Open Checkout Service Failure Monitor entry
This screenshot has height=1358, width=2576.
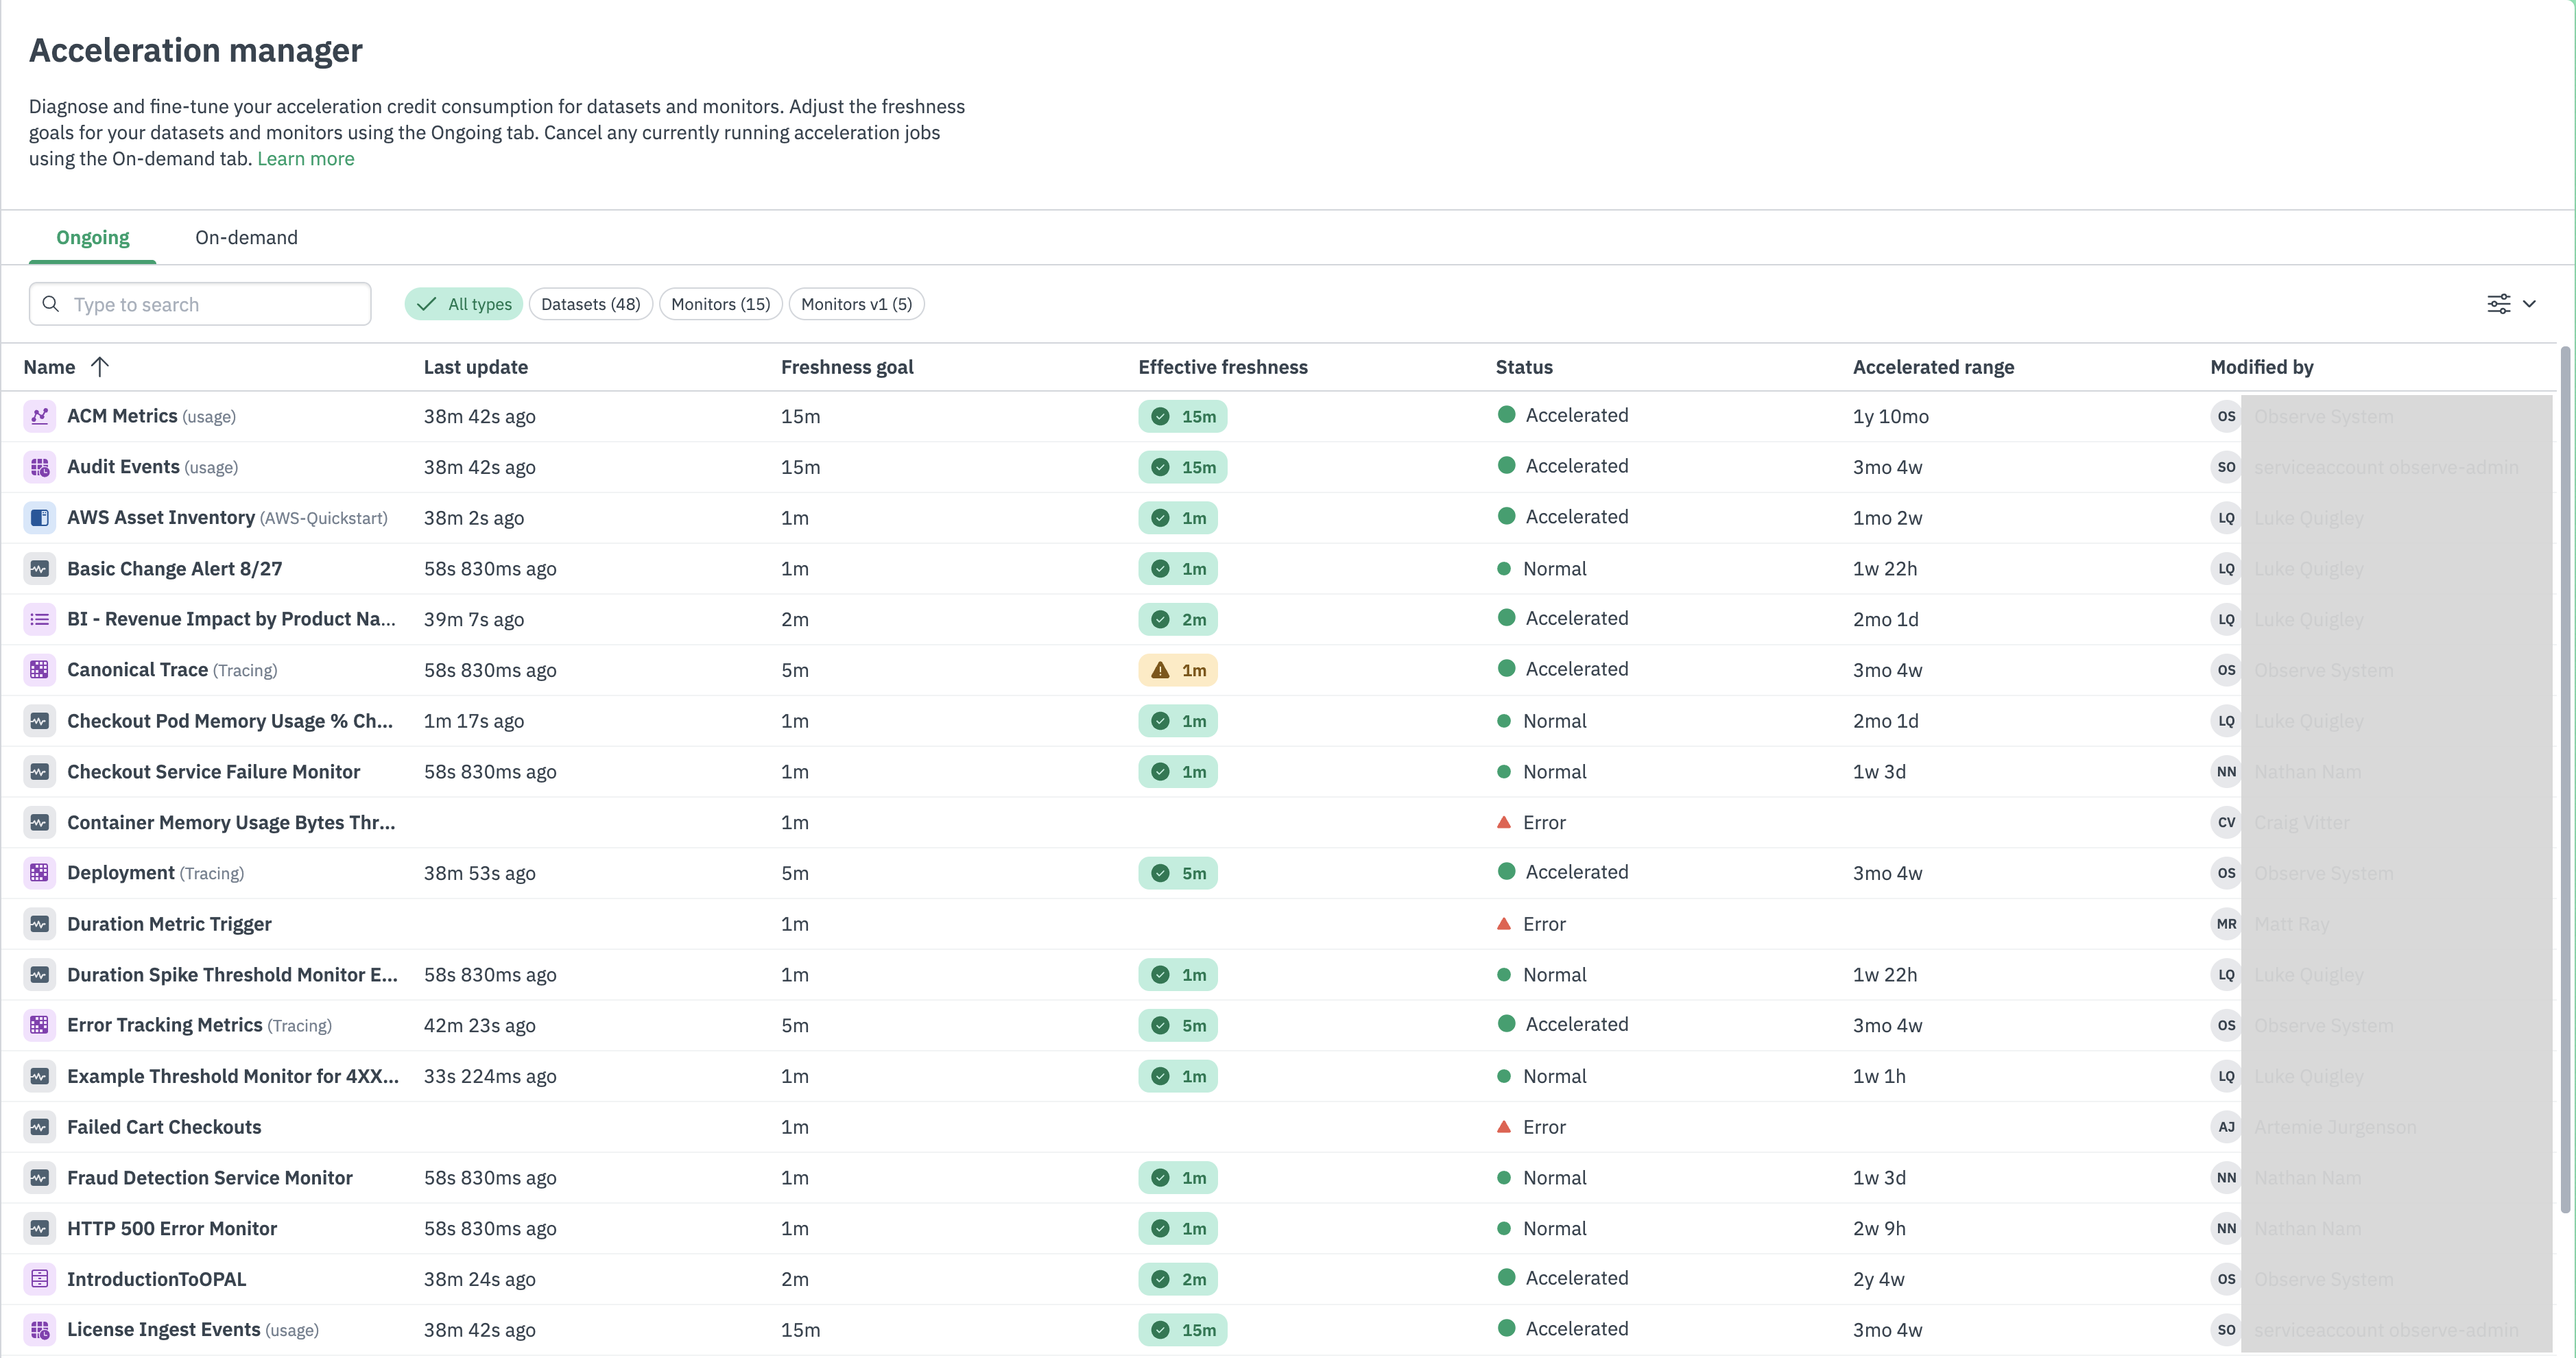point(213,772)
